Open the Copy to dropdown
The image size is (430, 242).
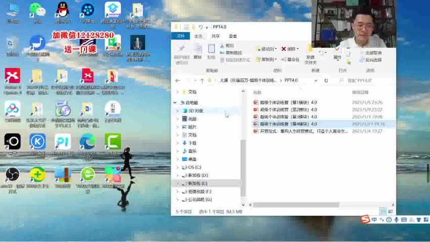tap(266, 59)
